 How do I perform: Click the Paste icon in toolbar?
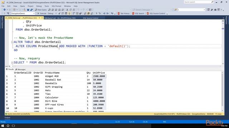tap(74, 10)
